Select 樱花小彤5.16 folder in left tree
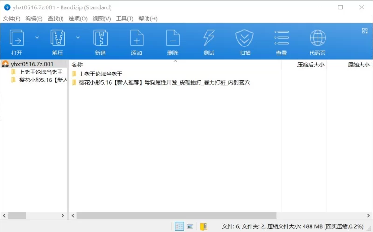 click(x=43, y=80)
